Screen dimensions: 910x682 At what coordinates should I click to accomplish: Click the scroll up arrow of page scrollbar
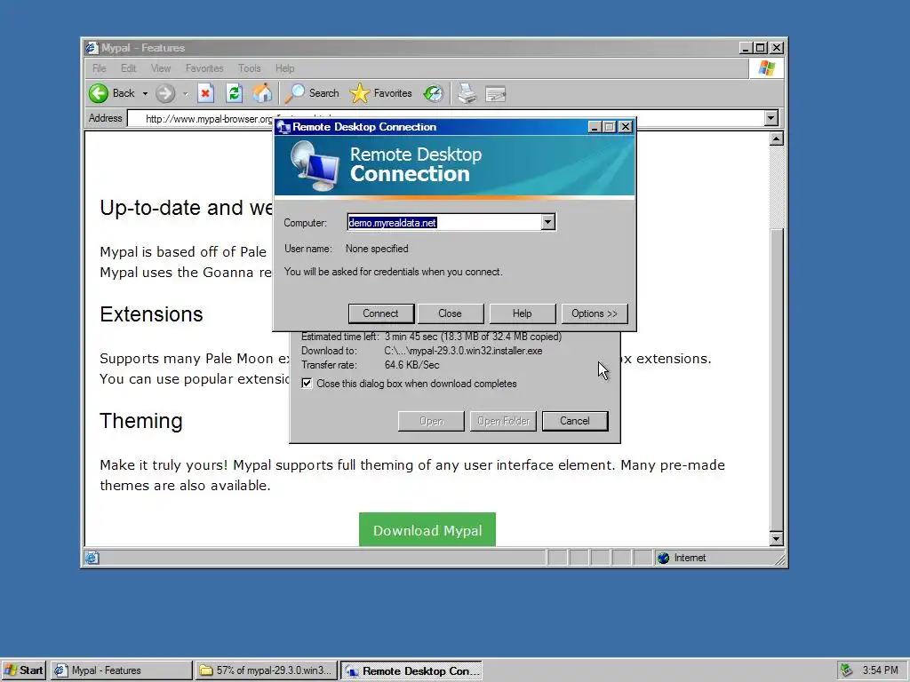click(776, 139)
